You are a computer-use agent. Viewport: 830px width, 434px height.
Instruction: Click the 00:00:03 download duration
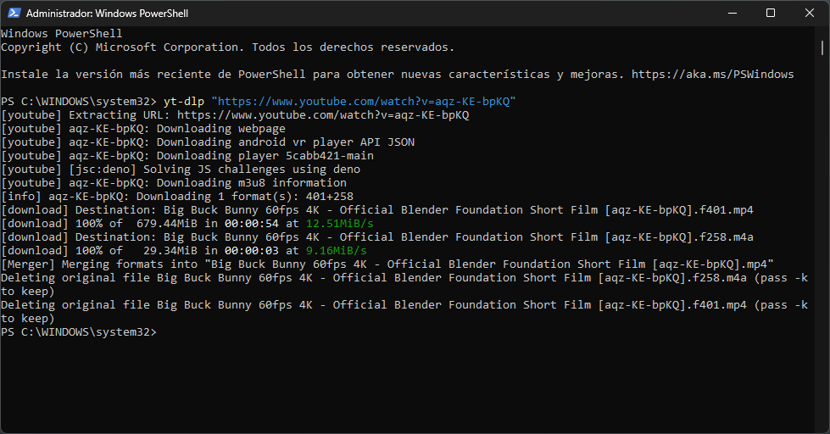(x=252, y=250)
